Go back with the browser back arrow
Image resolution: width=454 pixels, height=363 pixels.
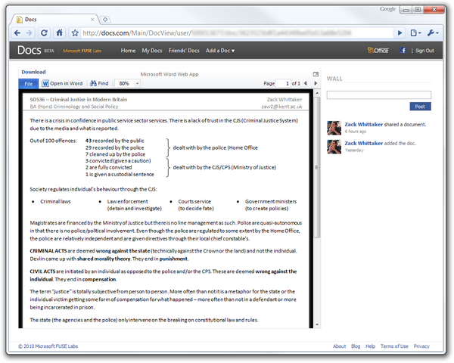coord(17,33)
